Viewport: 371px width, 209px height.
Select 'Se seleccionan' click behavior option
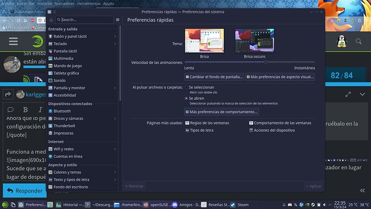(199, 87)
